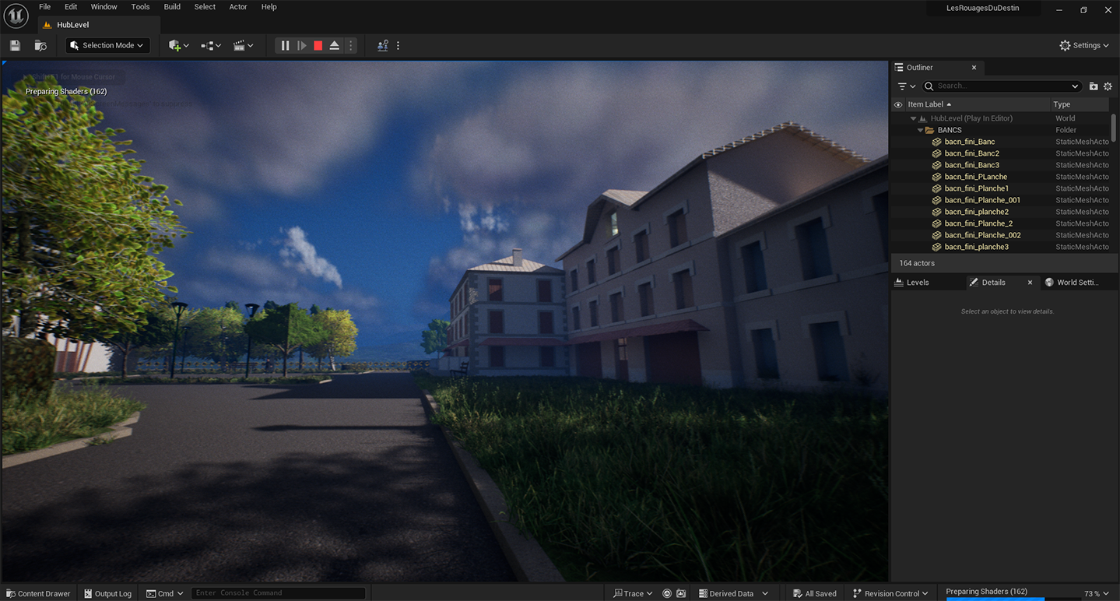Image resolution: width=1120 pixels, height=601 pixels.
Task: Switch to the World Settings tab
Action: point(1076,282)
